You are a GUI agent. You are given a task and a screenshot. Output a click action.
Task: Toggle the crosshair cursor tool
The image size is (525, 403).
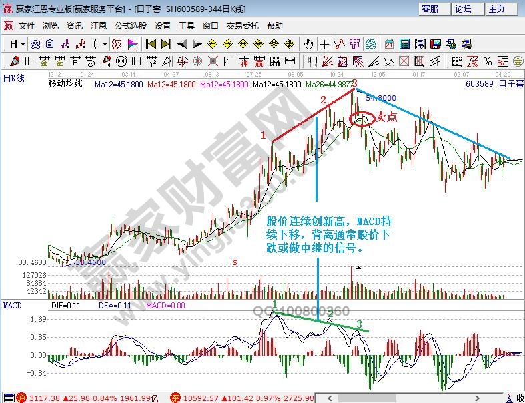(324, 44)
